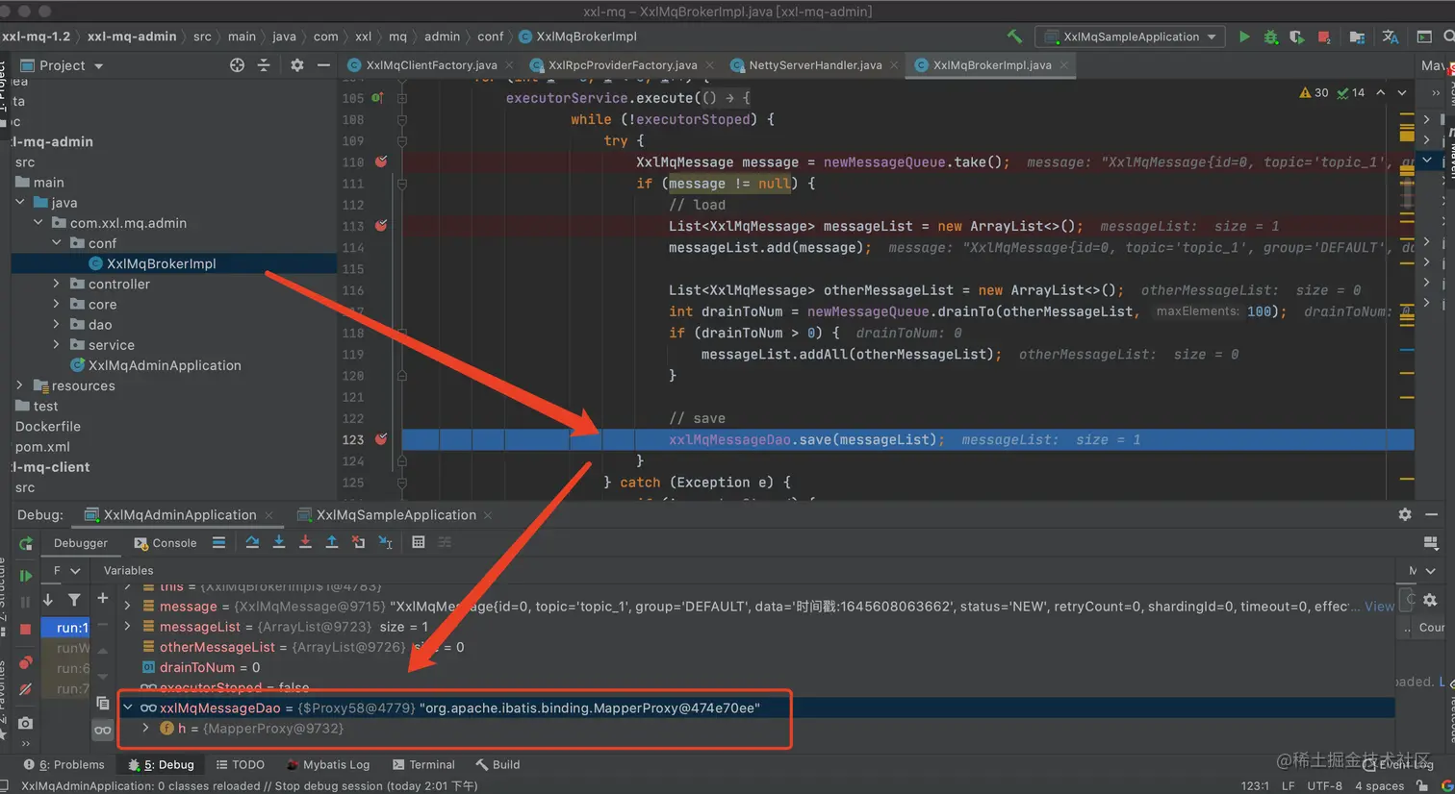Image resolution: width=1455 pixels, height=794 pixels.
Task: Click the 30 warnings indicator
Action: (1314, 92)
